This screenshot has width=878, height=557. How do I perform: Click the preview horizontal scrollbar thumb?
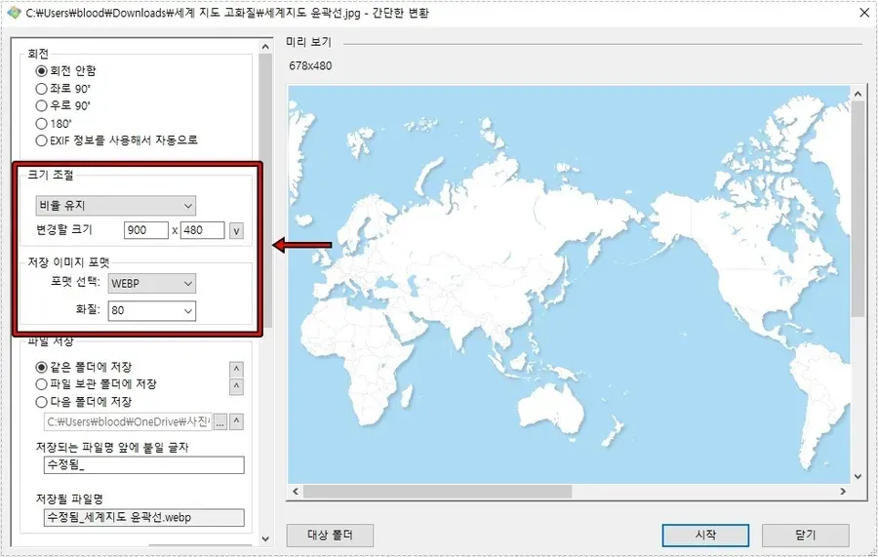437,492
